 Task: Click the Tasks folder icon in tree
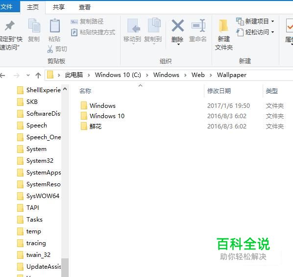click(x=20, y=220)
